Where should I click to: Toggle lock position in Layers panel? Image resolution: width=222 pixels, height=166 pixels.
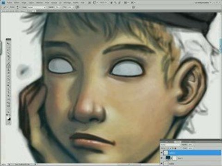(173, 148)
